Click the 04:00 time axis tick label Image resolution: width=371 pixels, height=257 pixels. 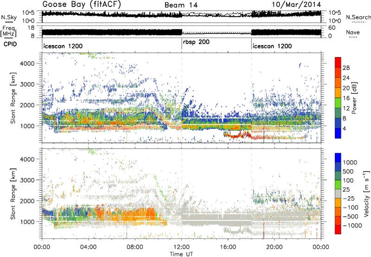click(88, 247)
